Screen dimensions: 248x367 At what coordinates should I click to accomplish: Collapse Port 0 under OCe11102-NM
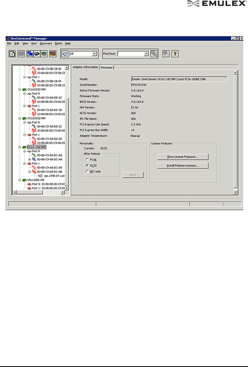coord(25,151)
